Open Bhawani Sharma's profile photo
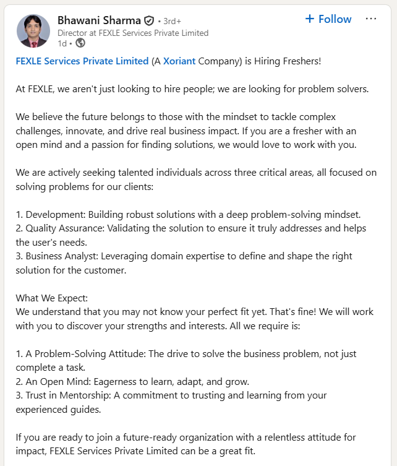 33,31
